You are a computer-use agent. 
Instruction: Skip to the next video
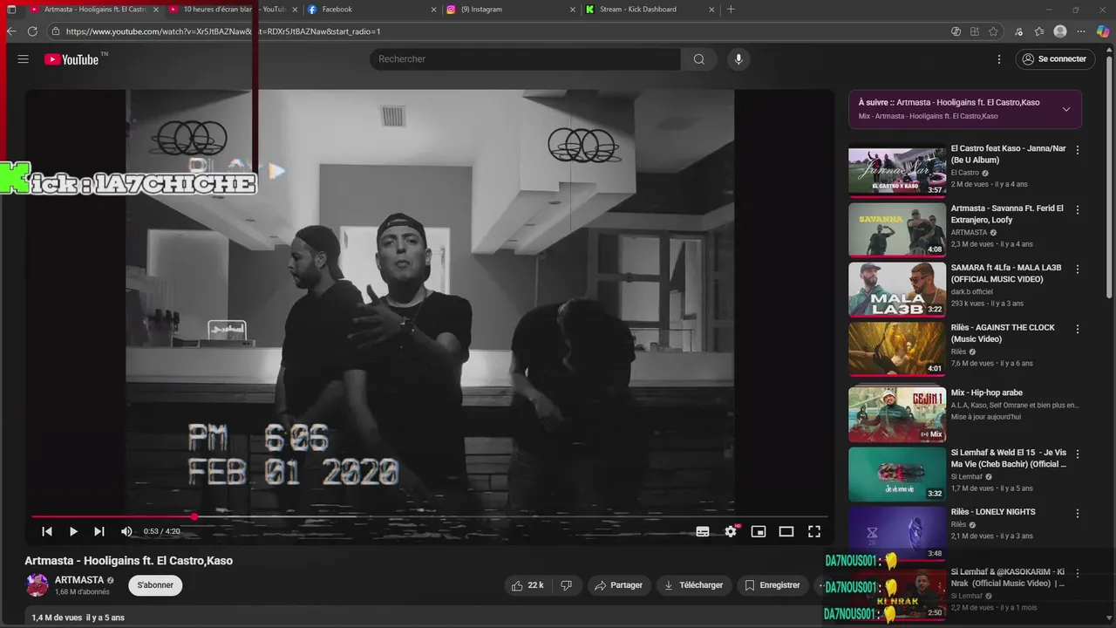99,531
